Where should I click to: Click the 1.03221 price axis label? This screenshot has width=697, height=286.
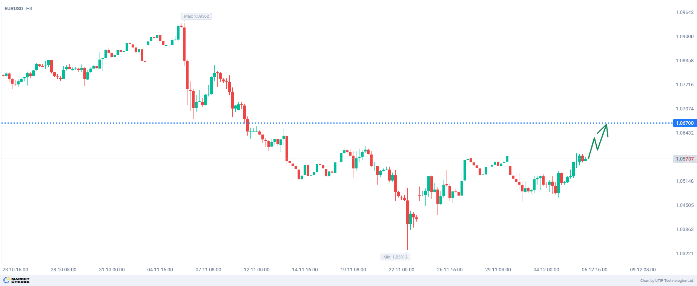point(684,254)
